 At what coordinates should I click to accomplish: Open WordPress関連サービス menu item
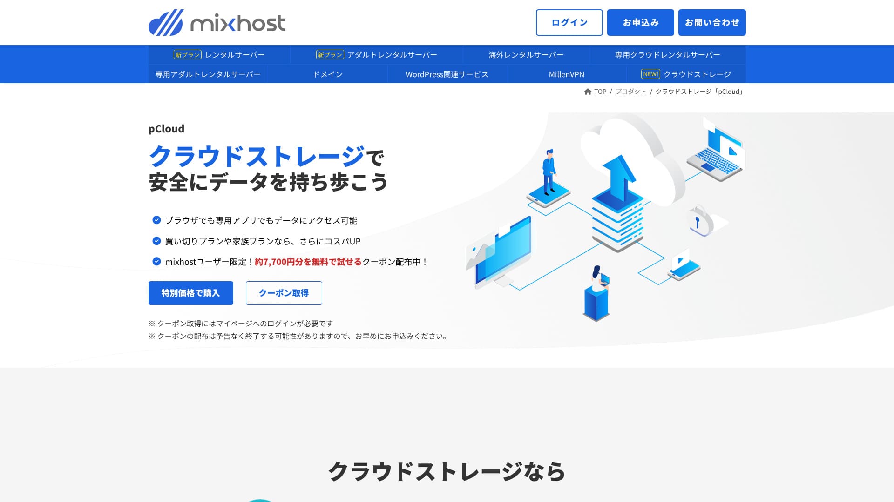click(x=447, y=74)
